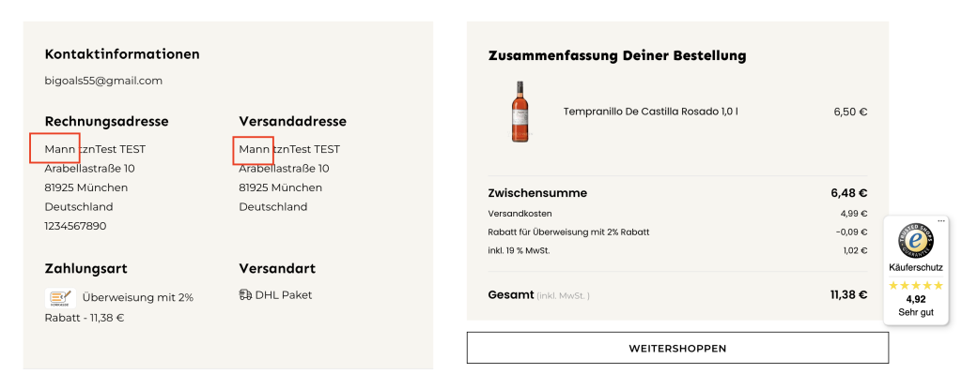Click the Käuferschutz label in the badge
The width and height of the screenshot is (962, 374).
coord(916,267)
